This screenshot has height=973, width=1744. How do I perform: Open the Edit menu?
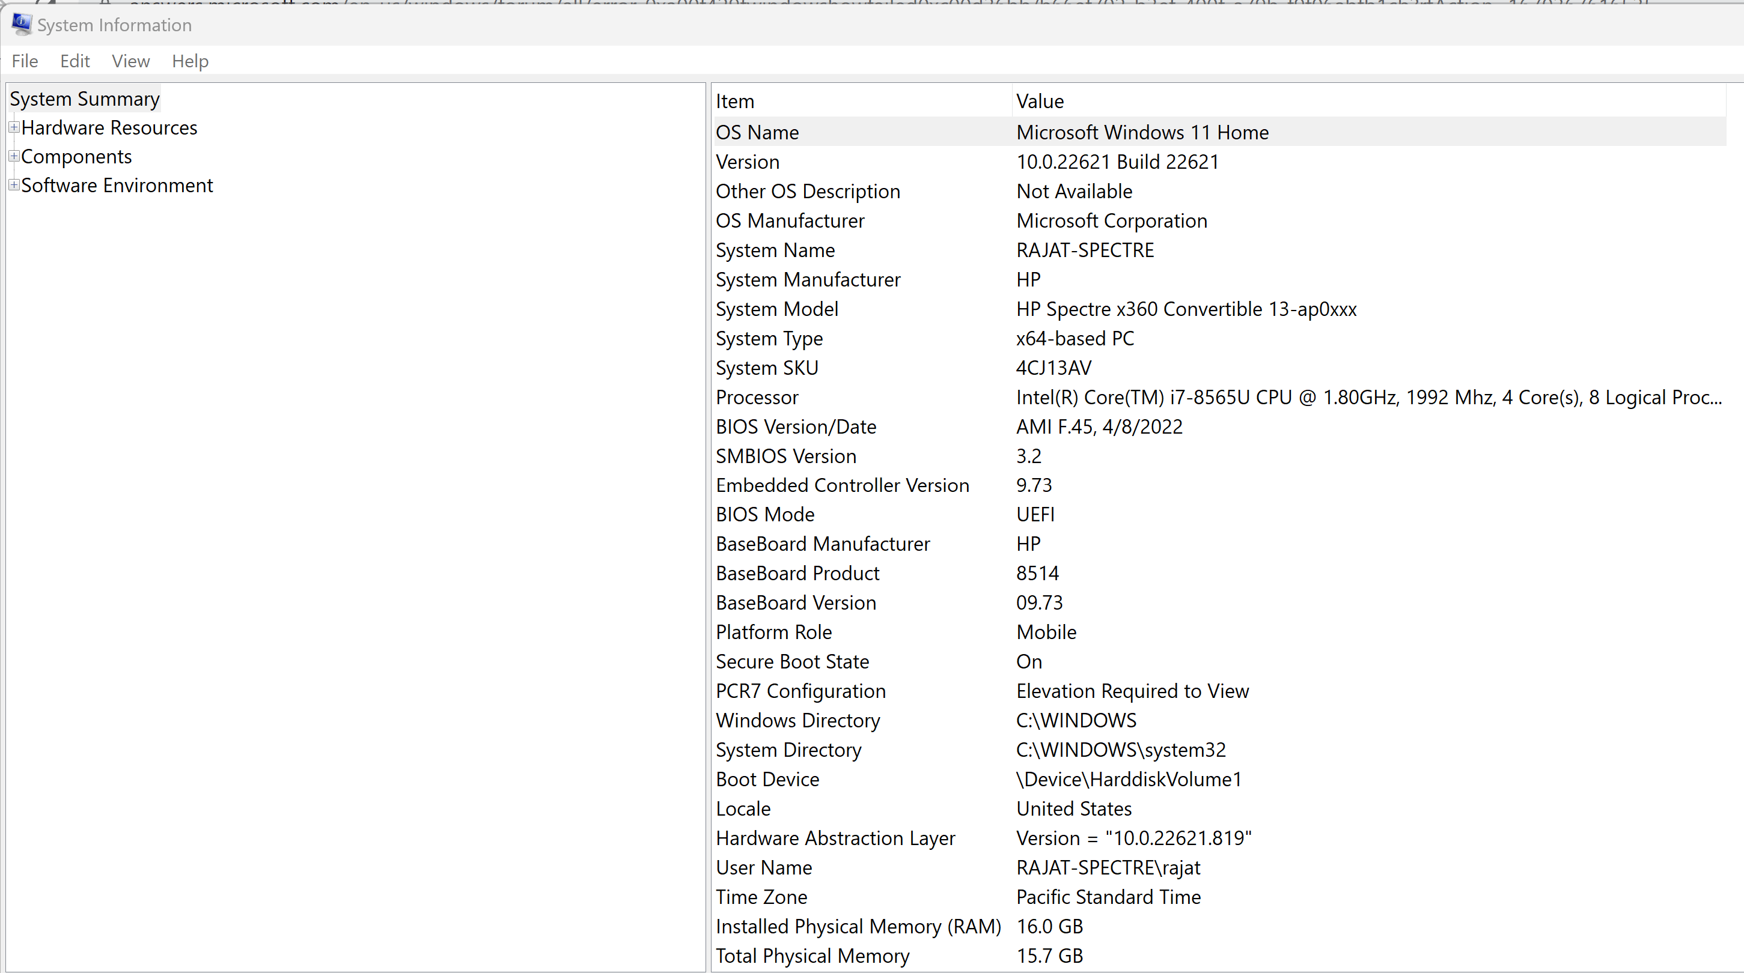(75, 61)
